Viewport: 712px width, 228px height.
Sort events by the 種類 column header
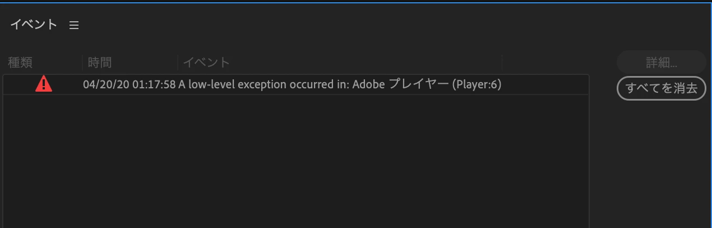(20, 62)
